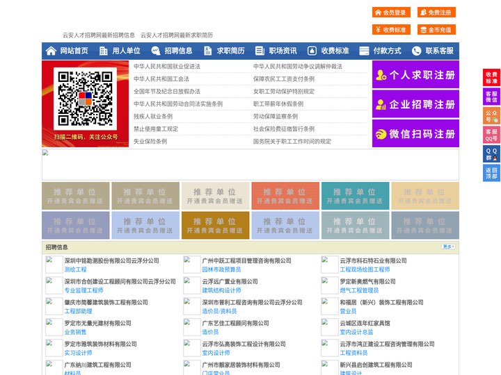Click company 广东艺佳工程顾问有限公司
Viewport: 501px width, 375px height.
point(235,323)
